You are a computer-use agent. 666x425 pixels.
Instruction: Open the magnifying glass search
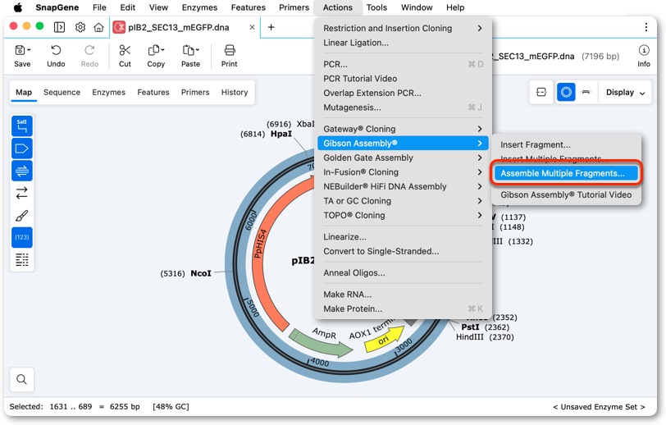tap(21, 379)
